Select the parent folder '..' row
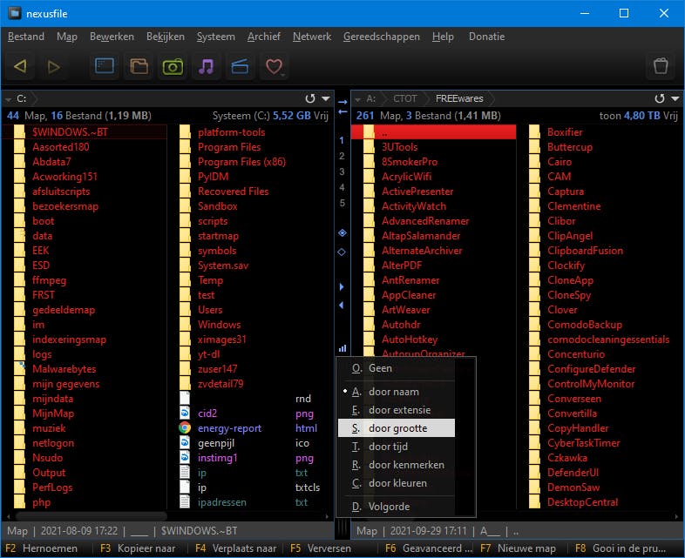Screen dimensions: 685x558 [433, 132]
